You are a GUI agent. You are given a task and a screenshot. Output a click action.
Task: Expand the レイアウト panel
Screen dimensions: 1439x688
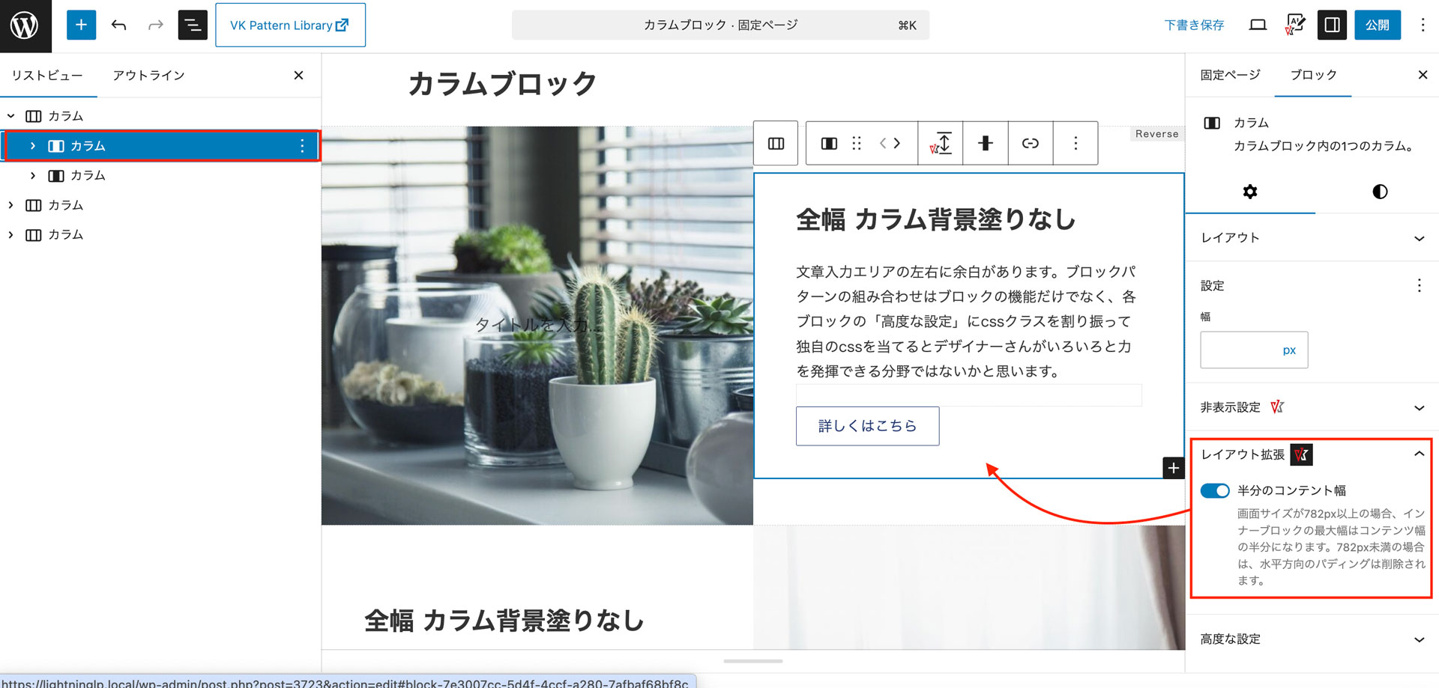[1312, 238]
